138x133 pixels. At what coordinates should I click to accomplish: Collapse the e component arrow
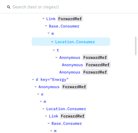[x=38, y=94]
